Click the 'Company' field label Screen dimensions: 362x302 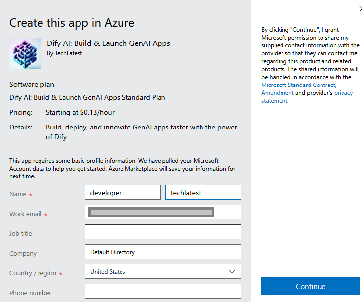pos(23,254)
